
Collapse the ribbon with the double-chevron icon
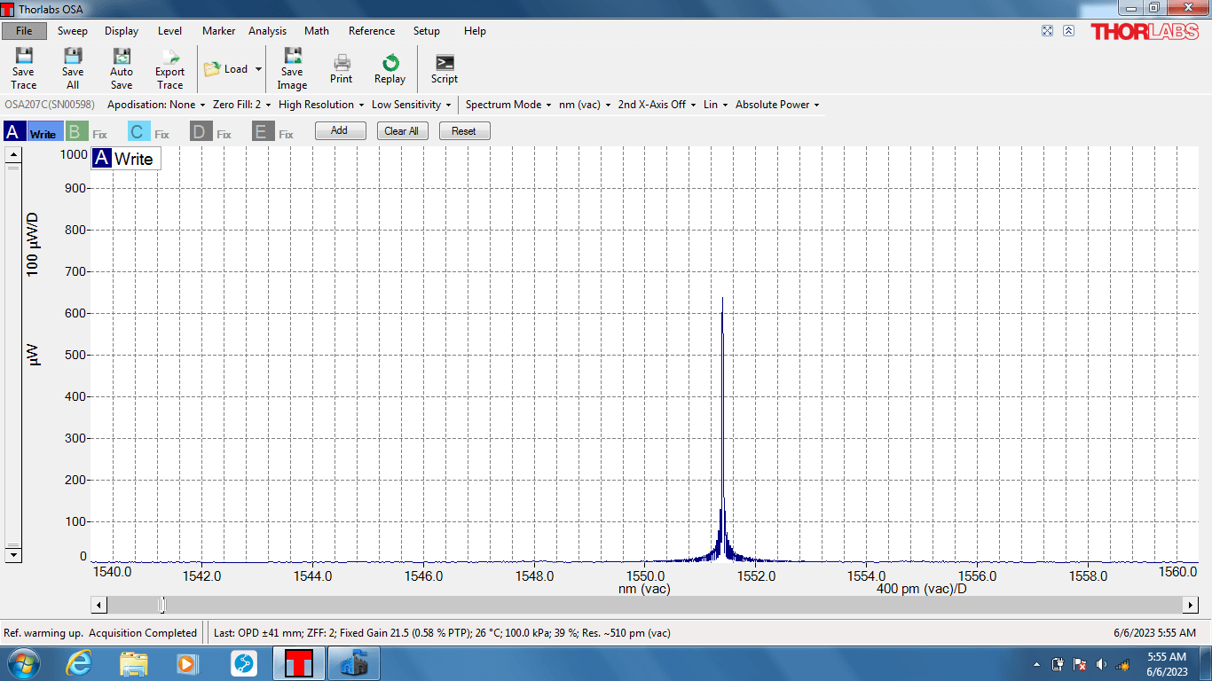tap(1068, 31)
